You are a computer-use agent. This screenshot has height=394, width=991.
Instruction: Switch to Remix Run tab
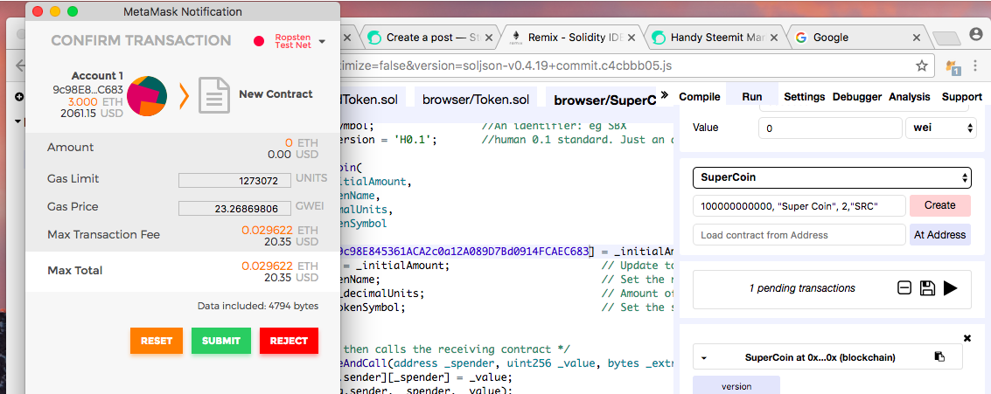(751, 97)
